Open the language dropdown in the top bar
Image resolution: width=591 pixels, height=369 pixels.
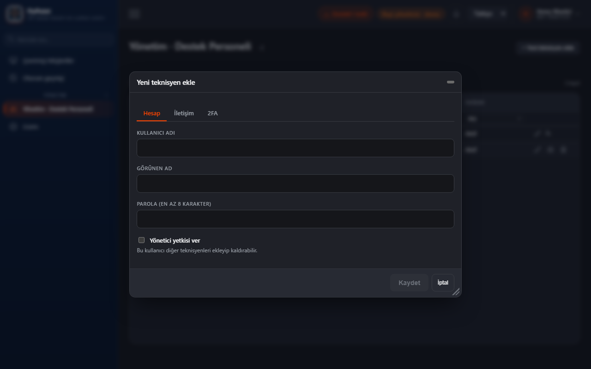(x=490, y=14)
